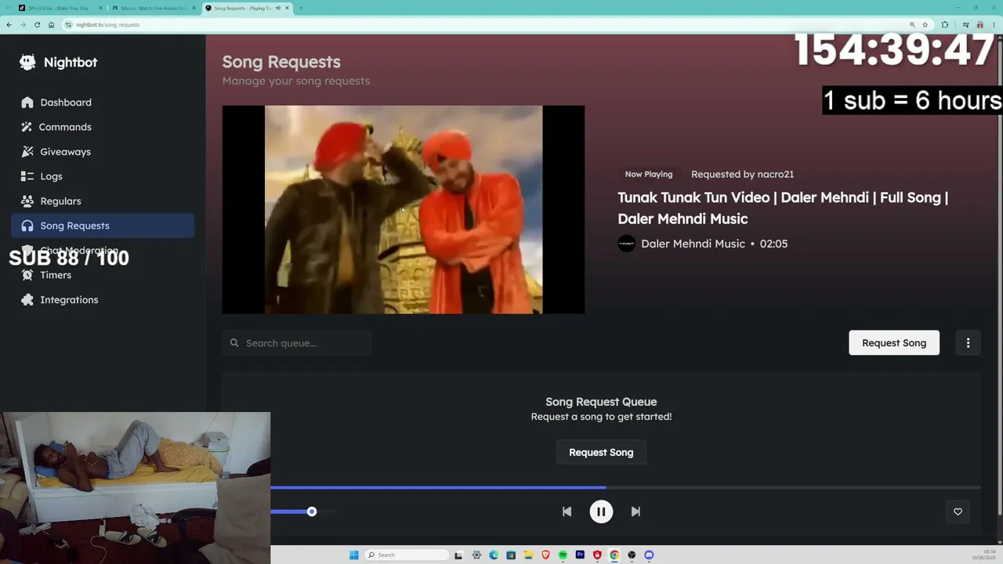The width and height of the screenshot is (1003, 564).
Task: Bookmark this page with the star icon
Action: pos(925,24)
